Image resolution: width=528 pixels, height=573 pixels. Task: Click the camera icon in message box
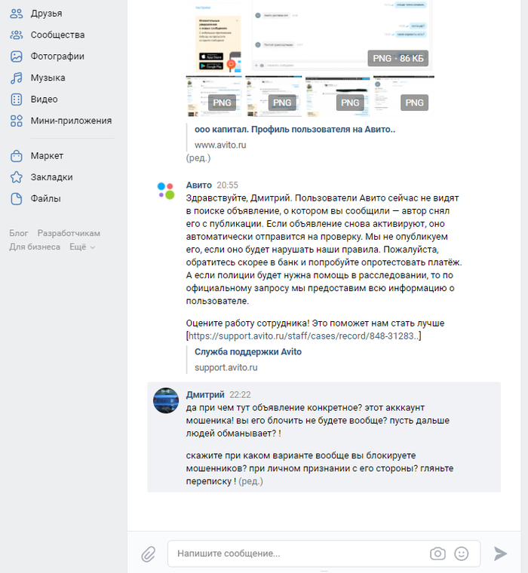tap(437, 553)
